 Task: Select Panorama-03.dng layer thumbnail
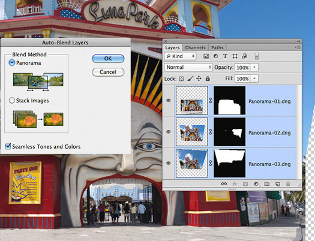[191, 163]
